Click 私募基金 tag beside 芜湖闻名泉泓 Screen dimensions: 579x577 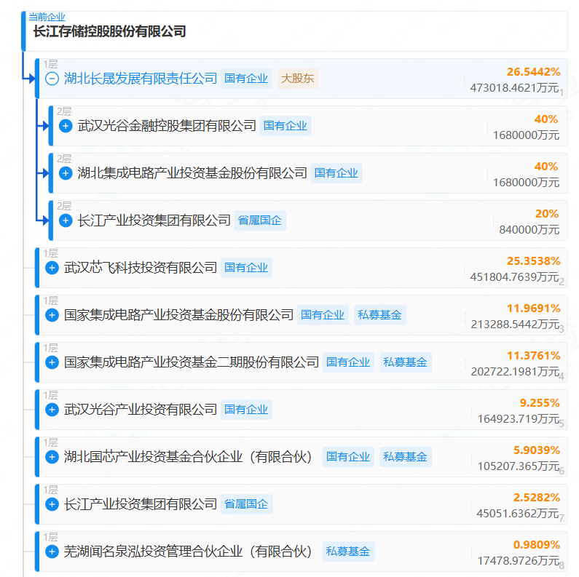point(348,552)
